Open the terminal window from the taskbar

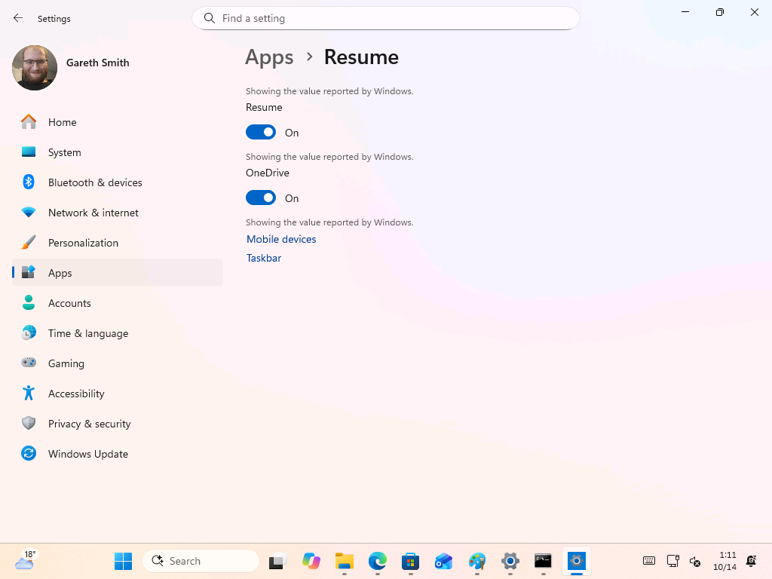point(543,561)
